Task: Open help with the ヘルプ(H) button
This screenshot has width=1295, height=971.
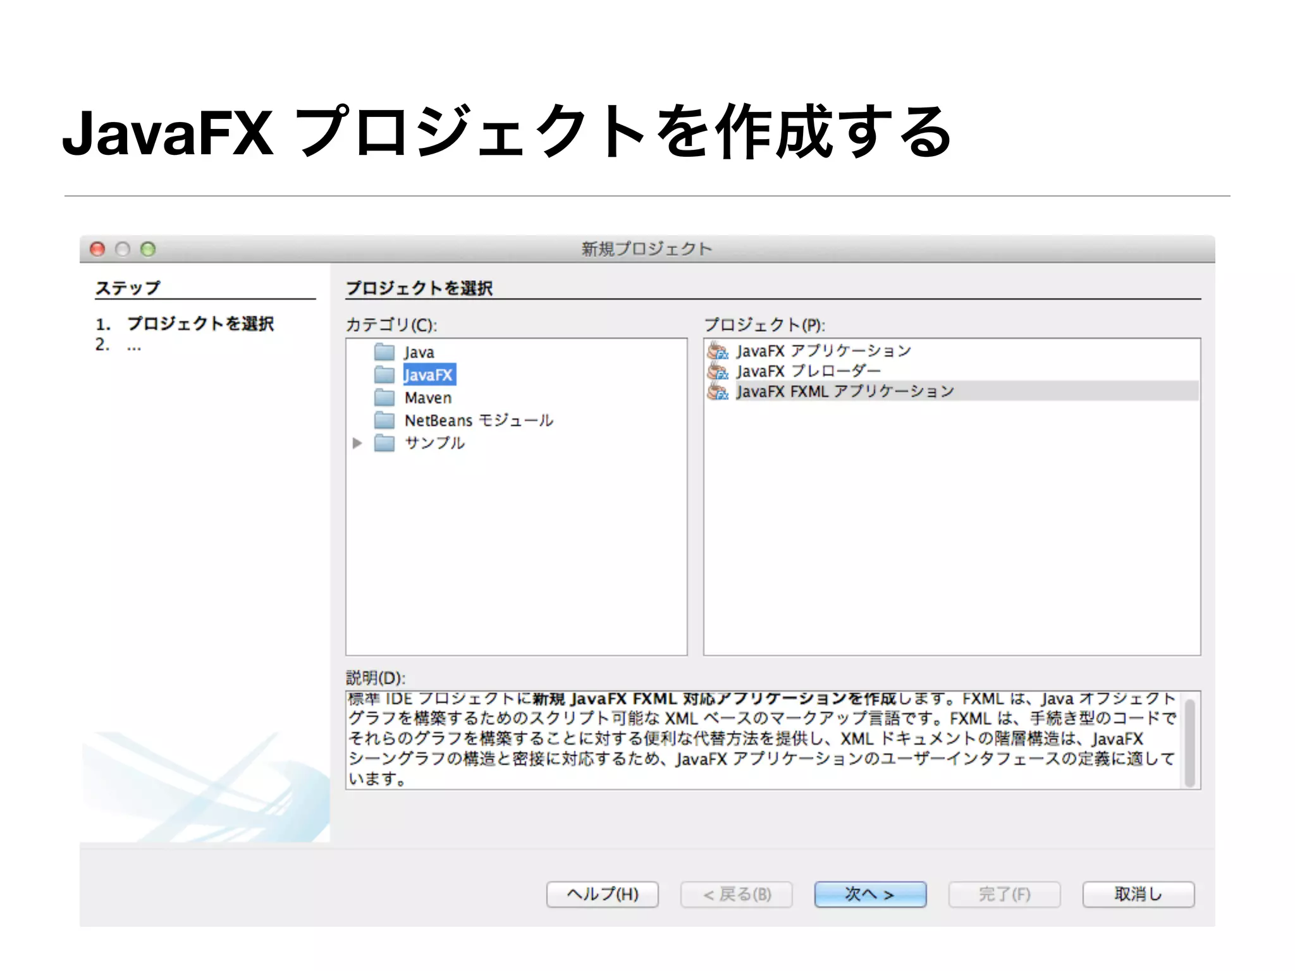Action: pos(603,894)
